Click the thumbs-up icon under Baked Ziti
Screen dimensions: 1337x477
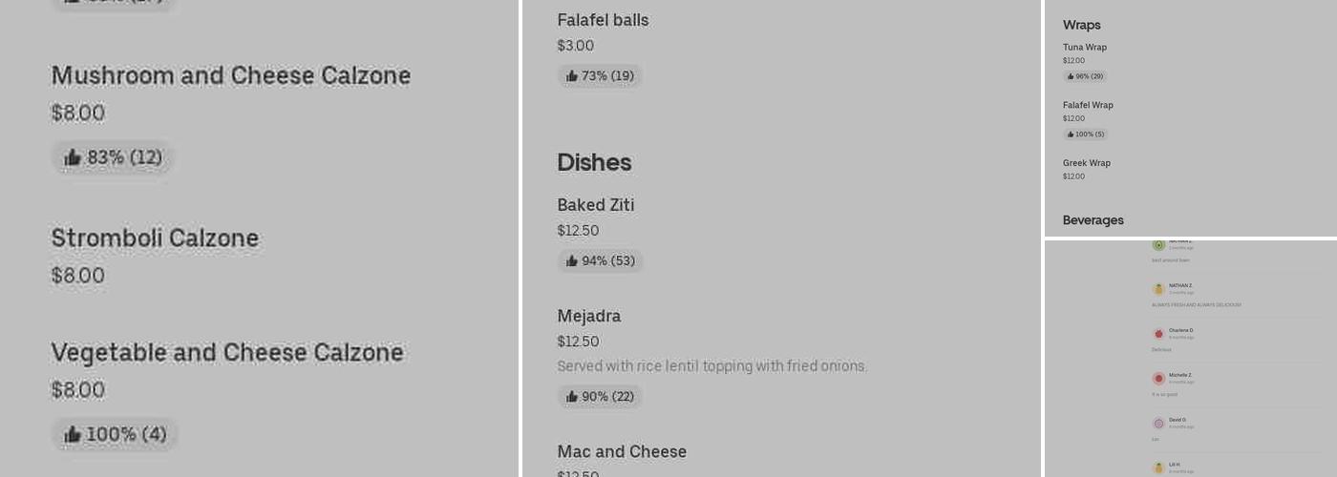(x=572, y=261)
